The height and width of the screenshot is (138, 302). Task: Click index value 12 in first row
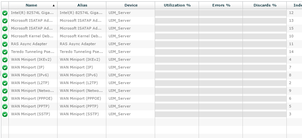pos(291,13)
